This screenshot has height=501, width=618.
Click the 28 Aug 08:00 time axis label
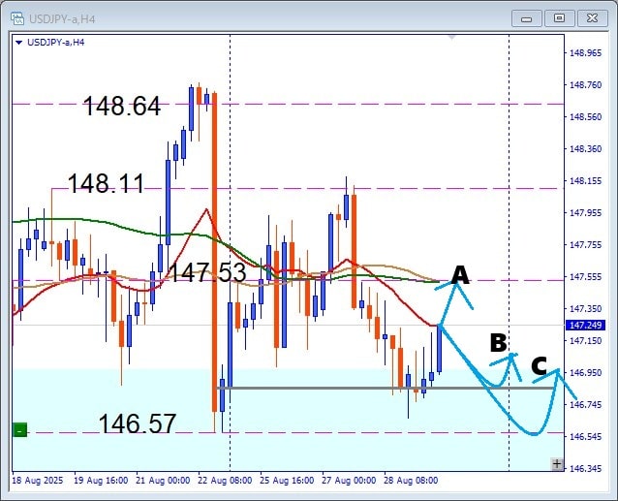(x=411, y=481)
